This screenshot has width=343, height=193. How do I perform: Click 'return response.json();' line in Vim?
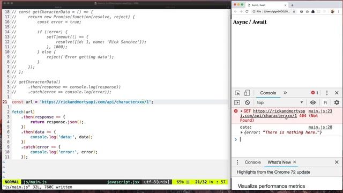point(57,122)
